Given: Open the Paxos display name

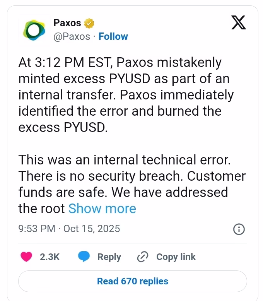Looking at the screenshot, I should [x=67, y=23].
